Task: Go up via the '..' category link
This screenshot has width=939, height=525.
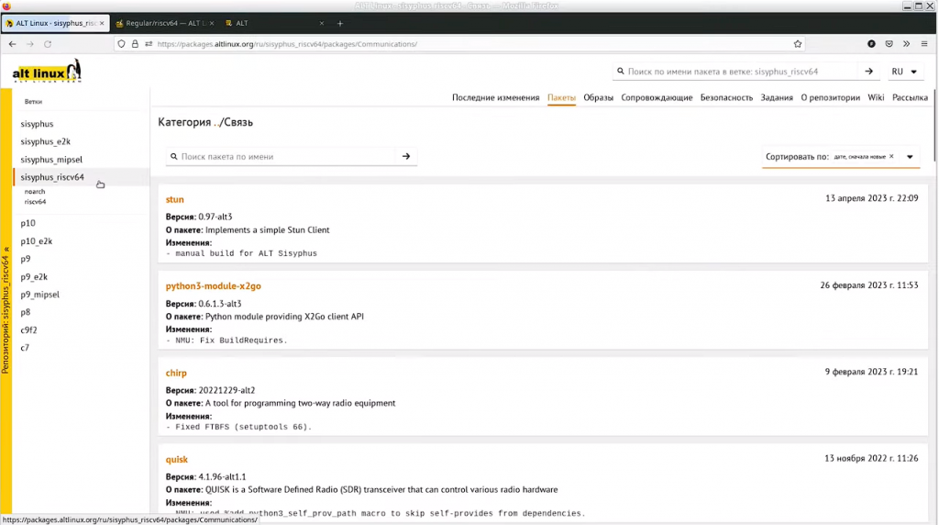Action: click(216, 122)
